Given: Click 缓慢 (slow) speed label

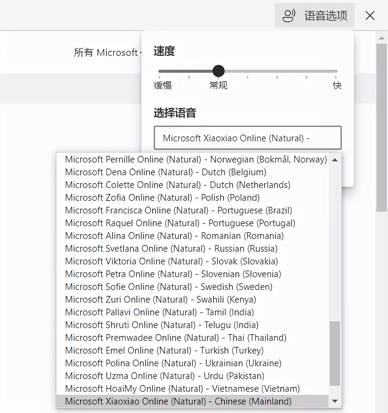Looking at the screenshot, I should tap(162, 86).
